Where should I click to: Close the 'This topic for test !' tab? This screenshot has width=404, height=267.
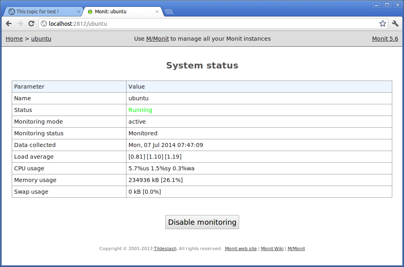79,12
